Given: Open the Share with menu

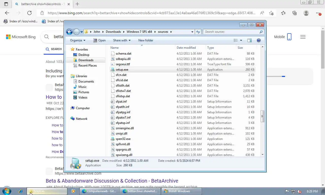Looking at the screenshot, I should pos(122,40).
